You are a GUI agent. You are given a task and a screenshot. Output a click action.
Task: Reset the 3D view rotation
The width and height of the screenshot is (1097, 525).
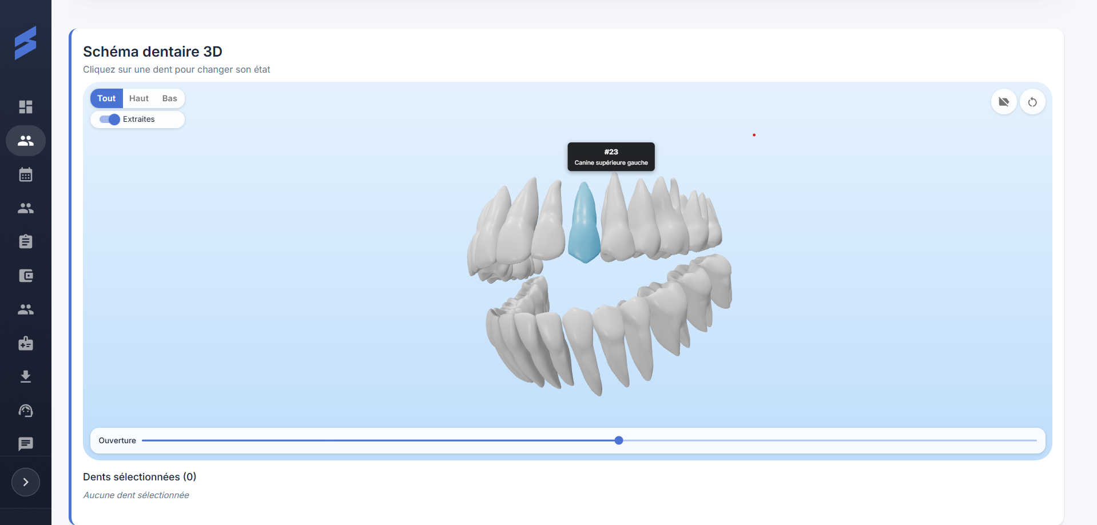1032,102
